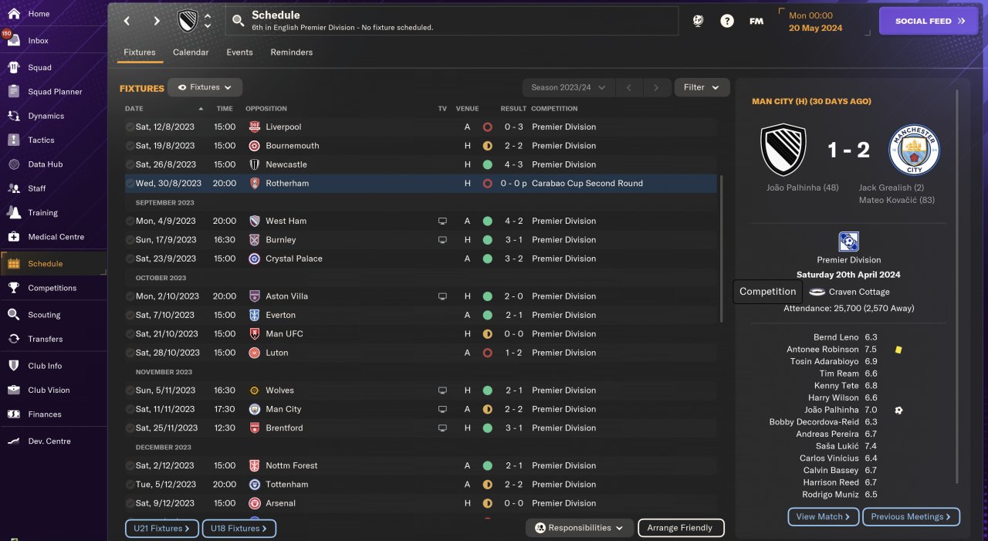Tick the Wolves fixture row selector
The height and width of the screenshot is (541, 988).
[130, 390]
